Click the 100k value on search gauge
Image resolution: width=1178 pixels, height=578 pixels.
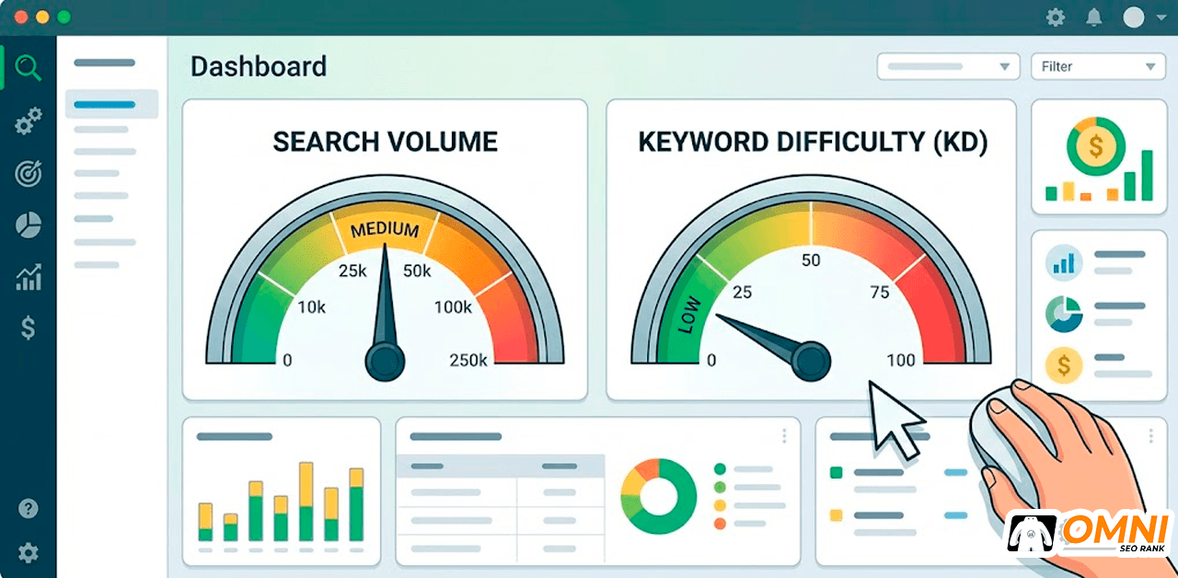point(452,307)
